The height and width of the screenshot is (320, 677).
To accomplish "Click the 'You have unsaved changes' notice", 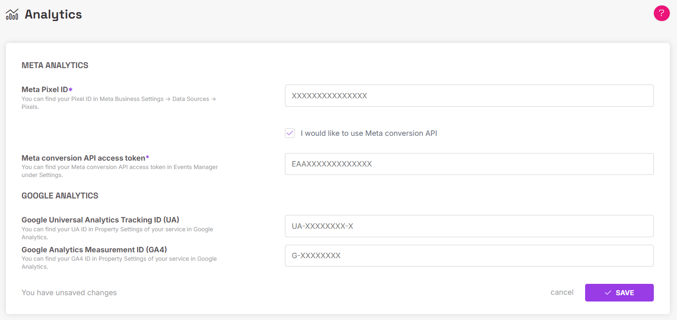I will point(69,293).
